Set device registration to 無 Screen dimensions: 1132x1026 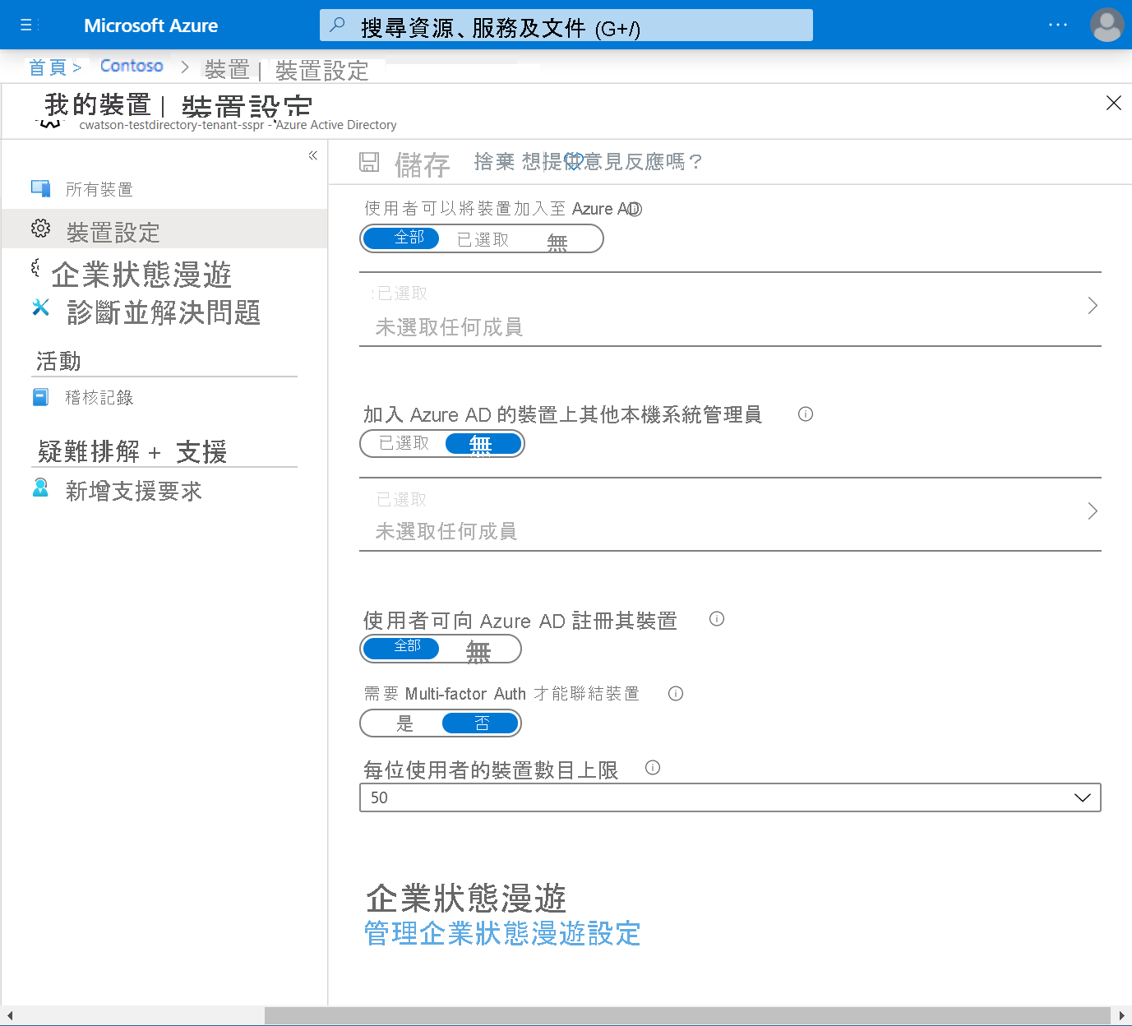(478, 650)
